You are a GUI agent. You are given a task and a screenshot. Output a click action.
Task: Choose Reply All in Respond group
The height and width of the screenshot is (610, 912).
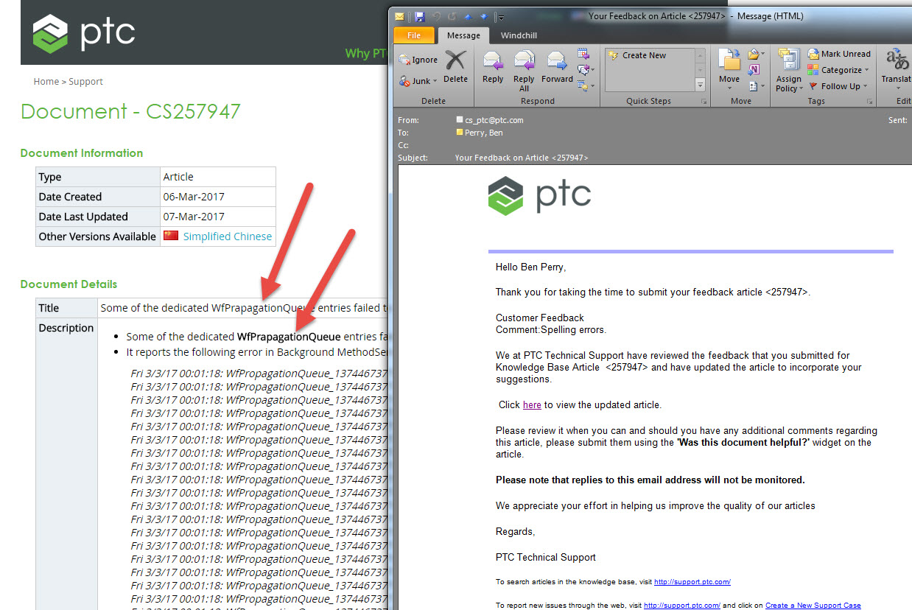pos(524,71)
